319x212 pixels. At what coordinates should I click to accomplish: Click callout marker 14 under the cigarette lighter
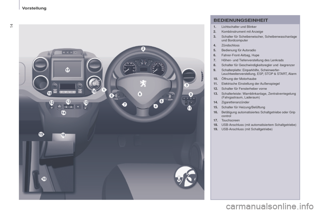[x=64, y=113]
